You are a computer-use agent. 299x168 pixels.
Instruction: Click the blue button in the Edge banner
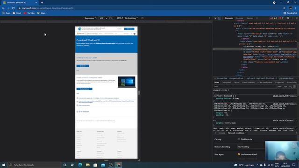coord(129,29)
